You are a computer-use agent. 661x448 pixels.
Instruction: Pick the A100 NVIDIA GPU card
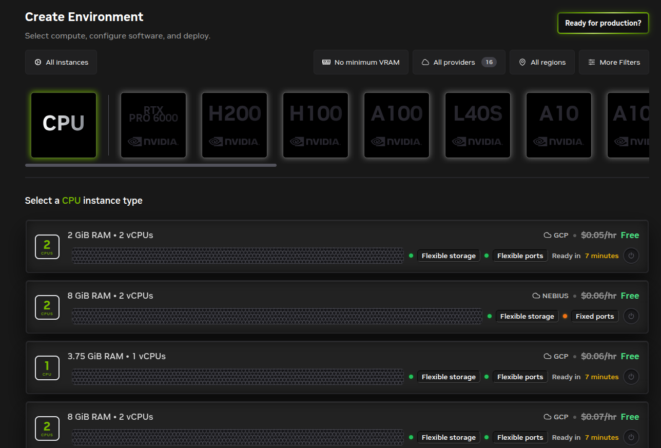click(397, 125)
